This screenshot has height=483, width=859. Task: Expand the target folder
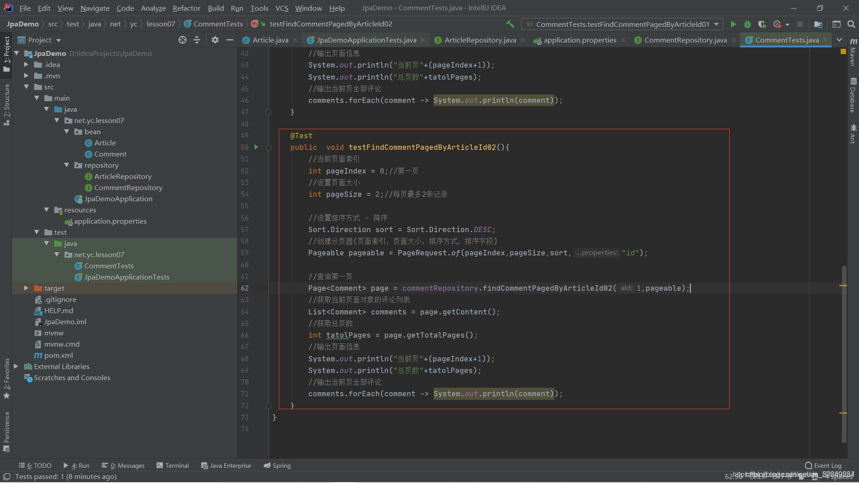click(x=26, y=288)
